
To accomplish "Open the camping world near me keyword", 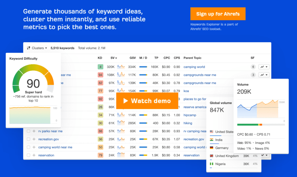I will click(x=55, y=147).
